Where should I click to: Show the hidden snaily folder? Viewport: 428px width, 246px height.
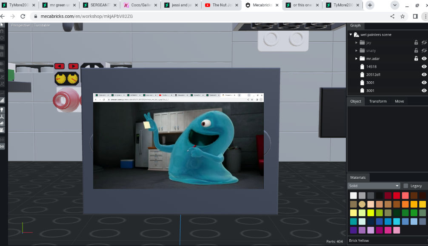coord(424,51)
